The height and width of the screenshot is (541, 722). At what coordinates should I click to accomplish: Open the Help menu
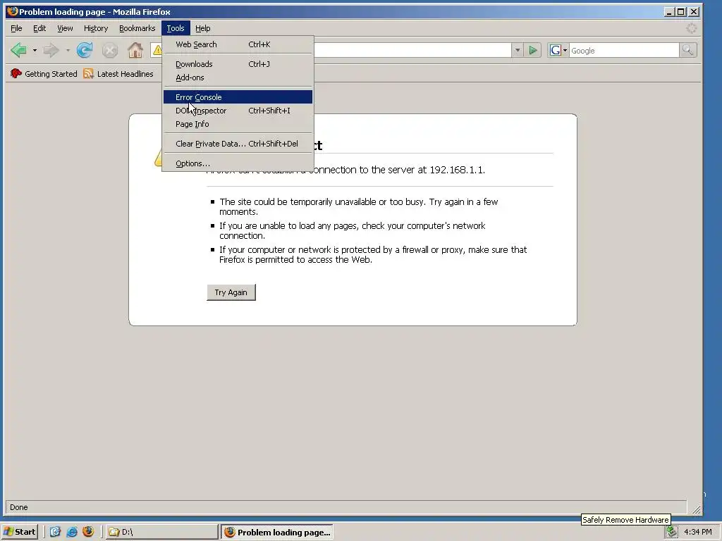pyautogui.click(x=202, y=28)
